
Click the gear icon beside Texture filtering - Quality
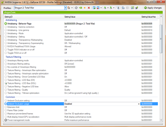click(6, 90)
